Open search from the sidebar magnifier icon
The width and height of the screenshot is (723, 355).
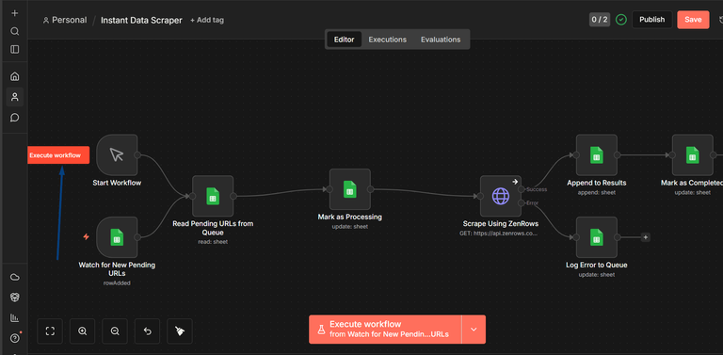coord(15,31)
